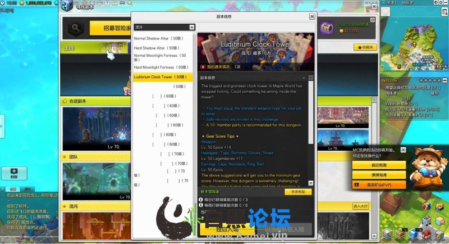Click the add chat tab plus icon
The height and width of the screenshot is (244, 449).
tap(3, 189)
